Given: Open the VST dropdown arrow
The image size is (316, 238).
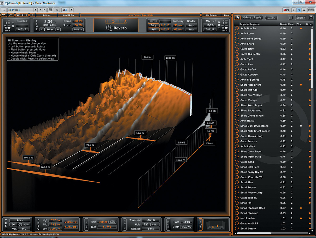Looking at the screenshot, I should tap(71, 10).
